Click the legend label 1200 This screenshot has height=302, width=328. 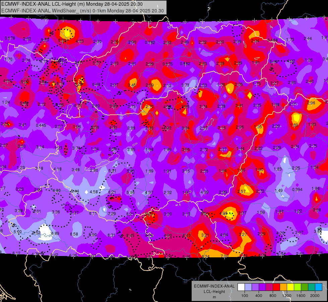click(287, 296)
